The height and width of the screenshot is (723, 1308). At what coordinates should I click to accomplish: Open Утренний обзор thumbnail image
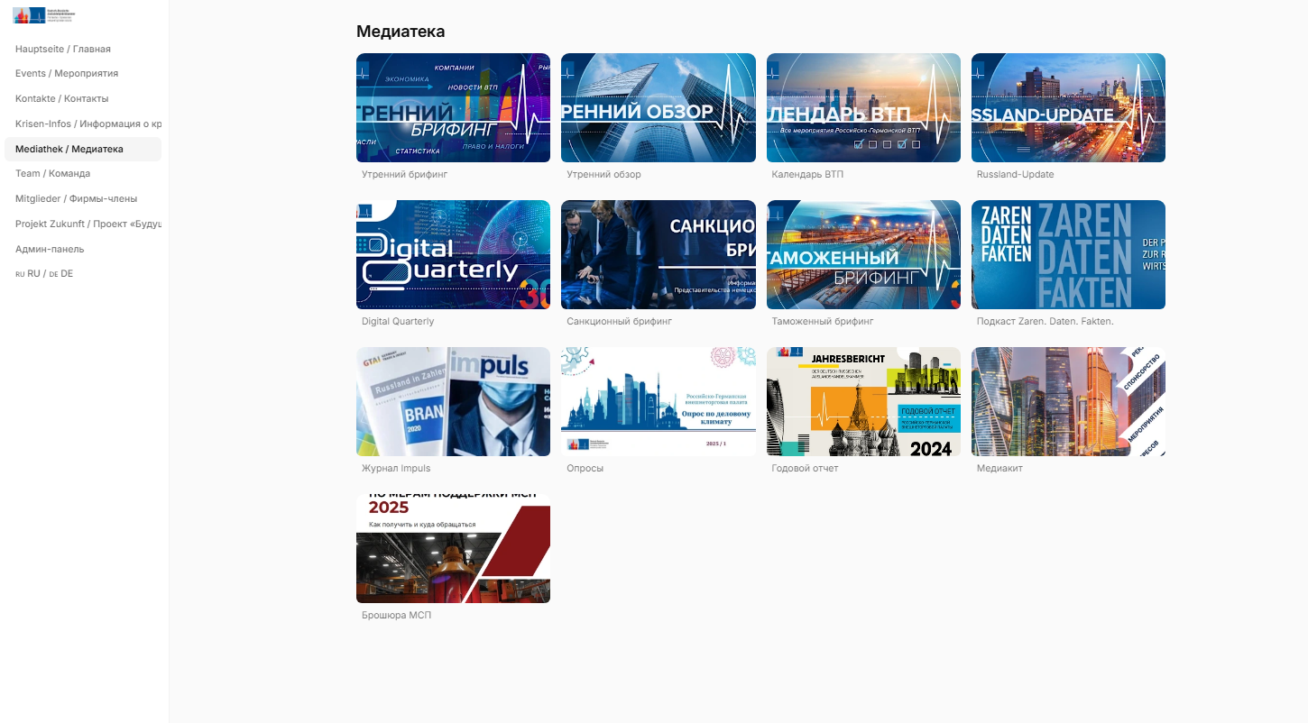659,108
